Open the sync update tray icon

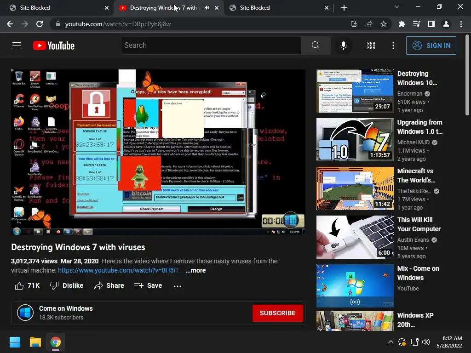402,342
